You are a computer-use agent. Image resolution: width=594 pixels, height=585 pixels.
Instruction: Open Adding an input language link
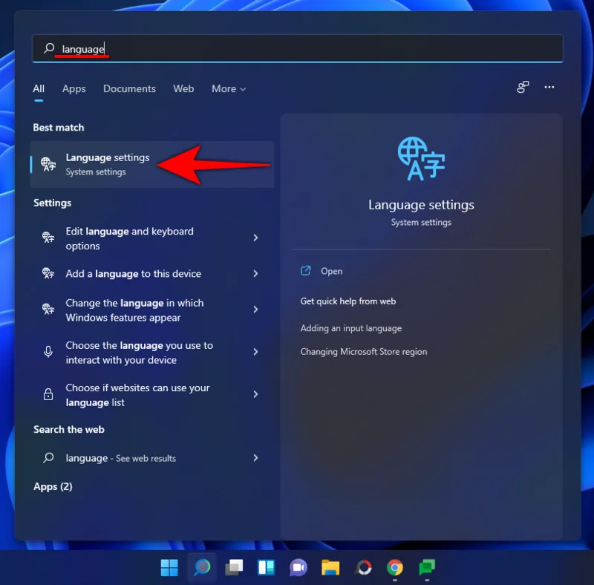(350, 328)
